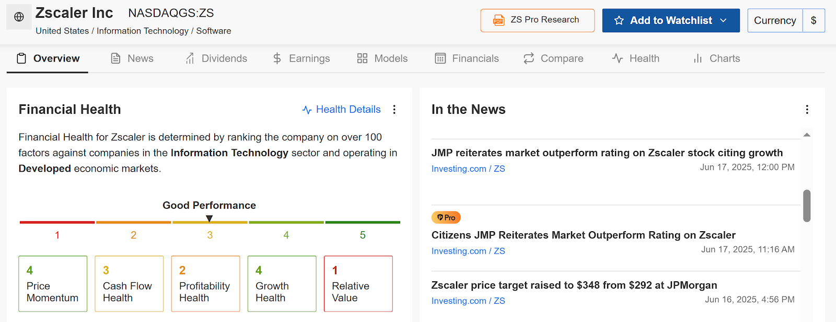Open the Currency selector
The width and height of the screenshot is (836, 322).
coord(775,20)
